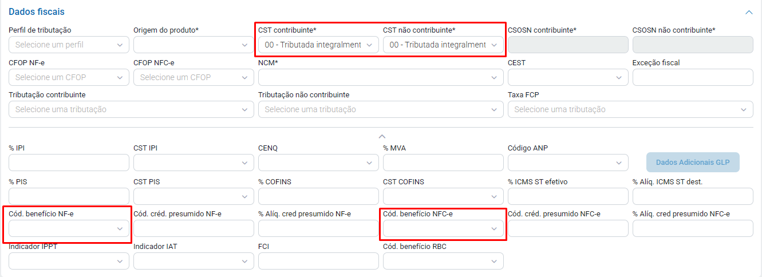Open the CFOP NF-e dropdown

point(69,77)
